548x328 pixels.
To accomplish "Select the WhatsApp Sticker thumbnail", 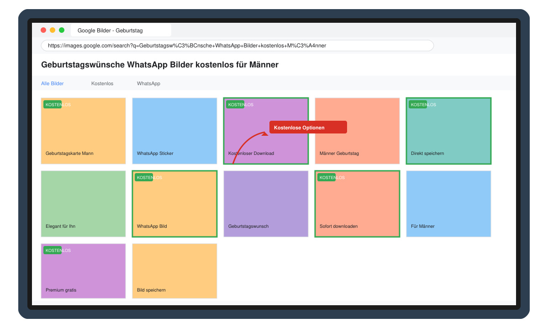I will pos(174,131).
